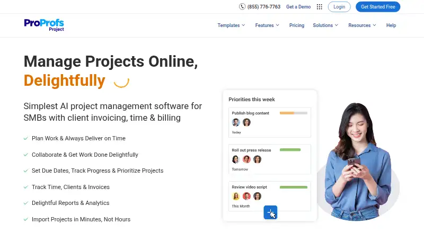Follow the Get a Demo link
The height and width of the screenshot is (233, 424).
coord(298,7)
